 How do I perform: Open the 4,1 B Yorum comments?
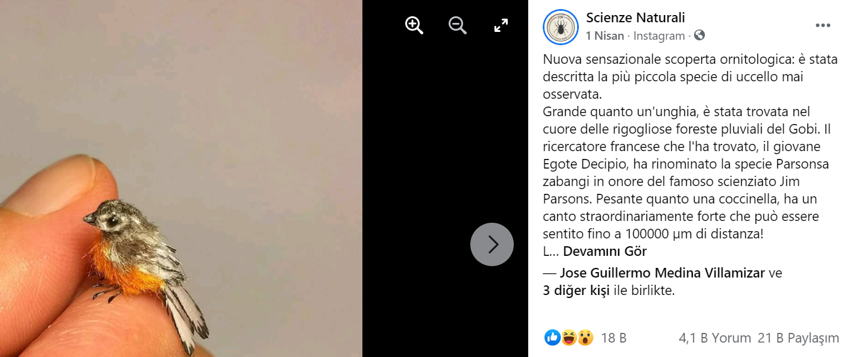coord(715,338)
